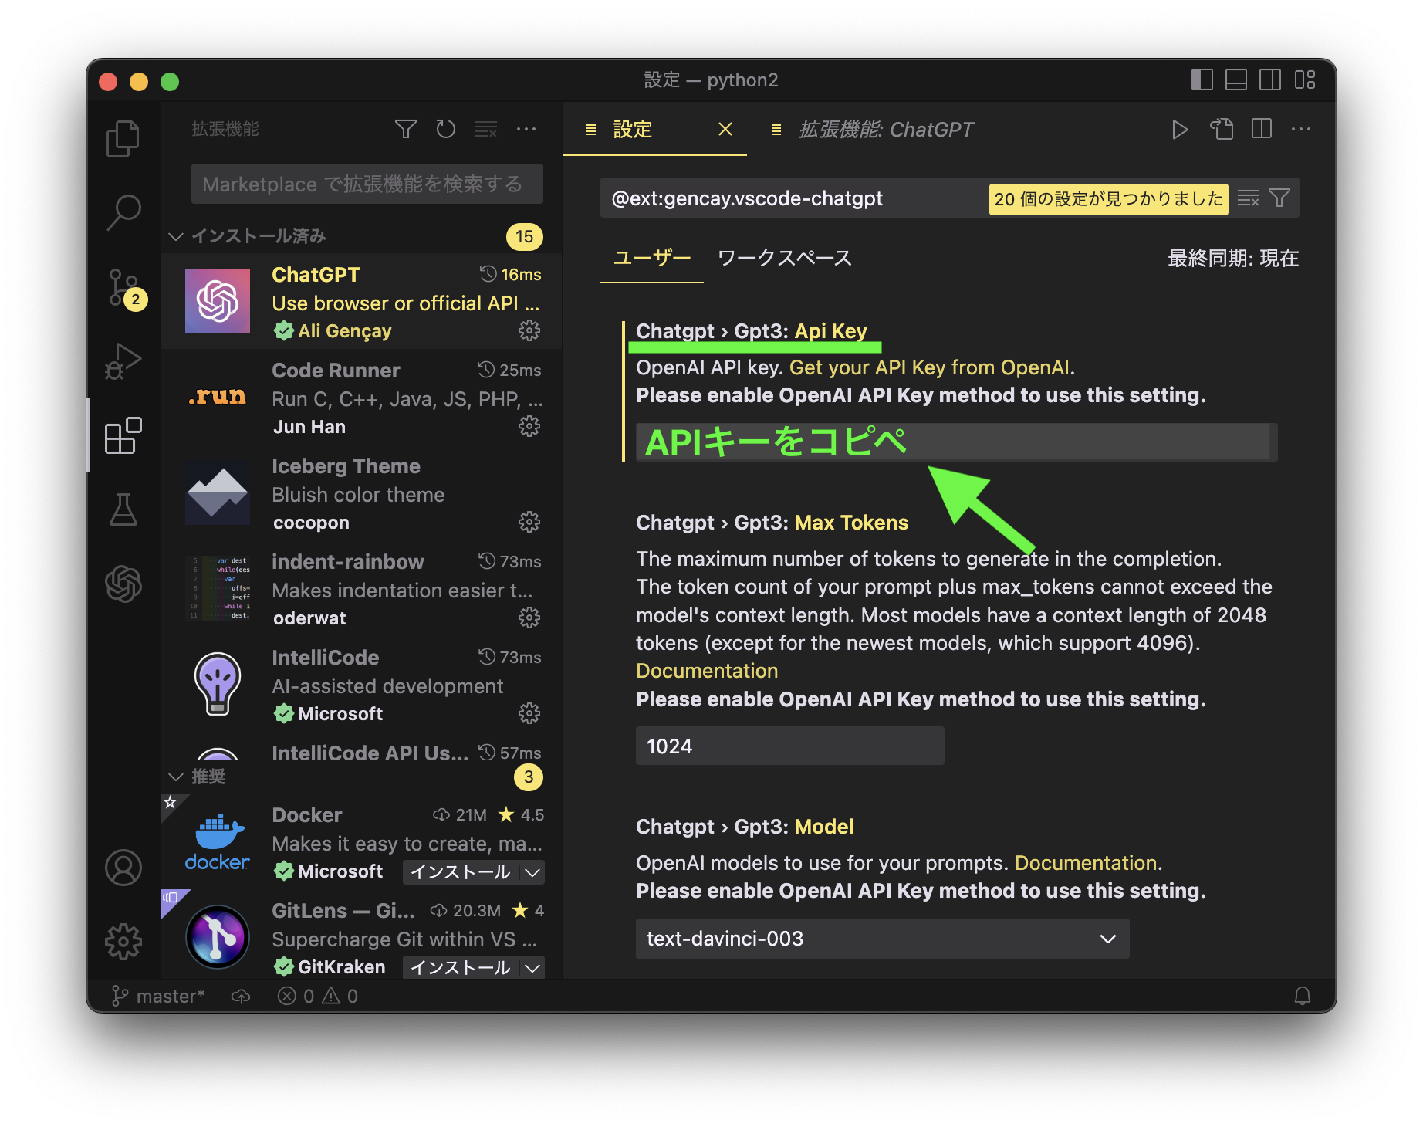Open the ChatGPT extension's manage gear
Screen dimensions: 1423x1127
[x=529, y=331]
